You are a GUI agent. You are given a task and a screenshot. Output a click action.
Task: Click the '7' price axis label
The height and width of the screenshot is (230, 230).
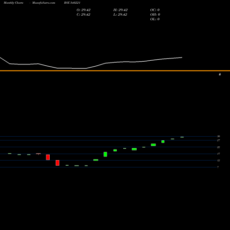point(218,167)
